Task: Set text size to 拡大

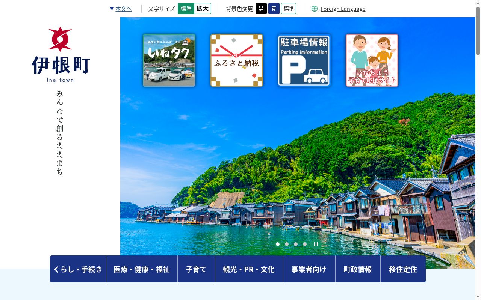Action: tap(203, 9)
